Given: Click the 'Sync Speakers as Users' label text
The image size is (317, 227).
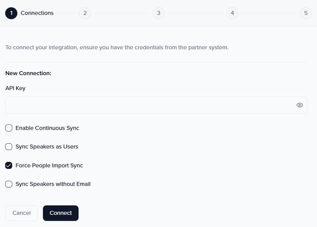Looking at the screenshot, I should 47,147.
